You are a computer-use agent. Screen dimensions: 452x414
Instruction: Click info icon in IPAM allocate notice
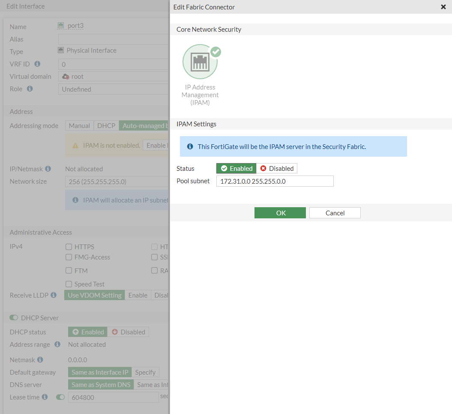(x=75, y=200)
